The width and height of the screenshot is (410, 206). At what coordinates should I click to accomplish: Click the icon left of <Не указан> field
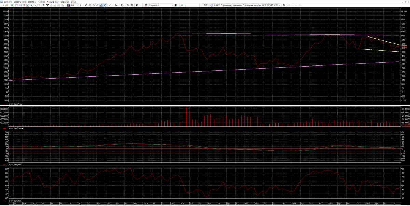click(146, 5)
